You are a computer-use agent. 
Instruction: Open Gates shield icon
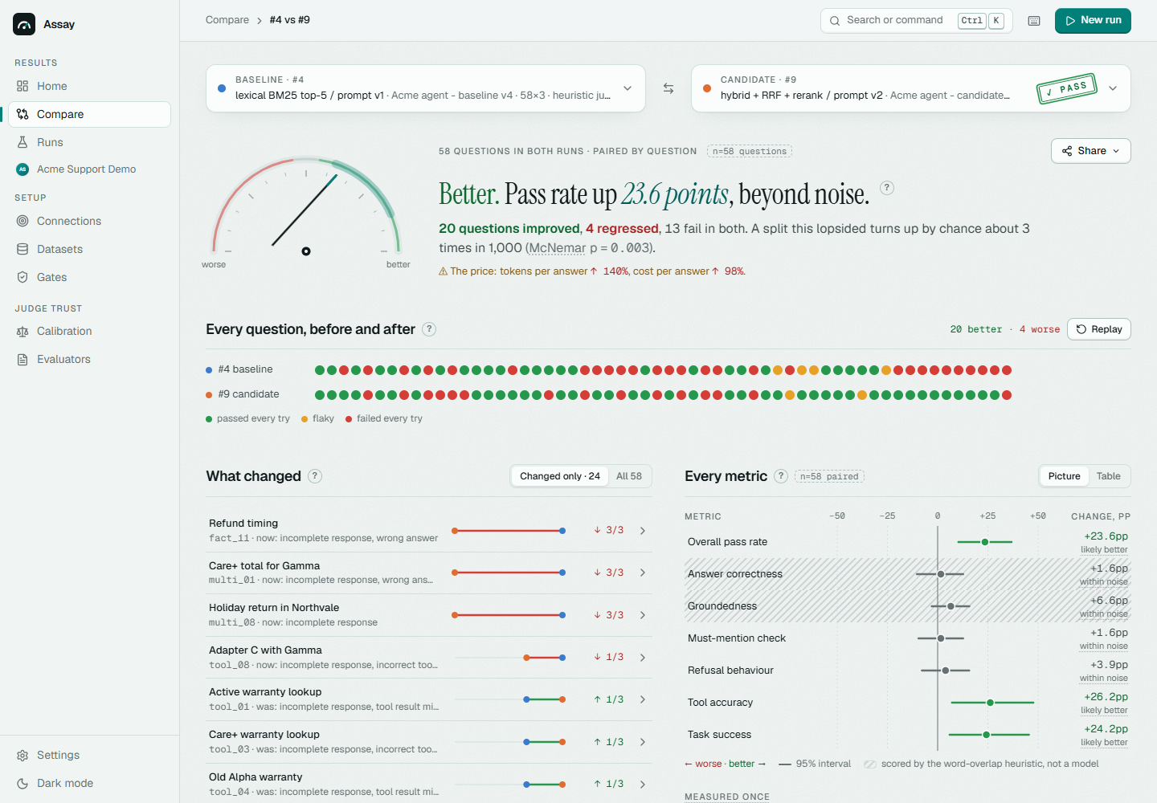(22, 277)
